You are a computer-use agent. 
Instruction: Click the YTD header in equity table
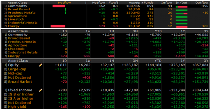point(158,61)
